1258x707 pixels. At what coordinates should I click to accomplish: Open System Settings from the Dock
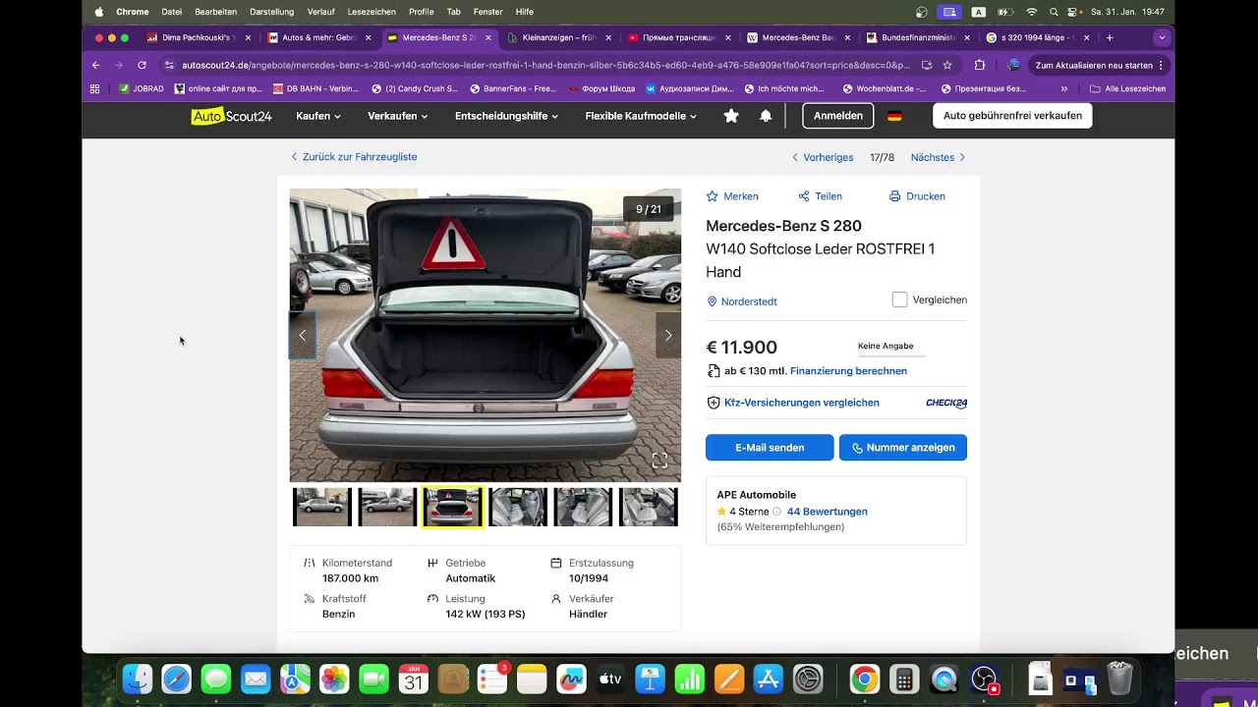tap(808, 679)
